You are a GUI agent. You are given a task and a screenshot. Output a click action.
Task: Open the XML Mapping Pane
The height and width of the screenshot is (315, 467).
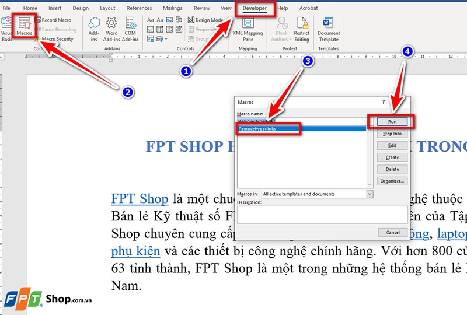248,29
